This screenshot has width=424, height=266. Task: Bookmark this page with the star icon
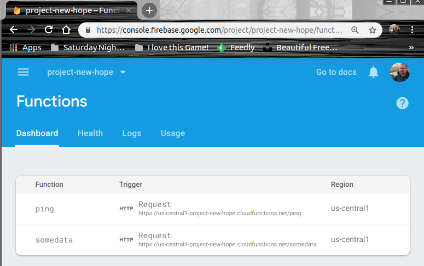[372, 30]
